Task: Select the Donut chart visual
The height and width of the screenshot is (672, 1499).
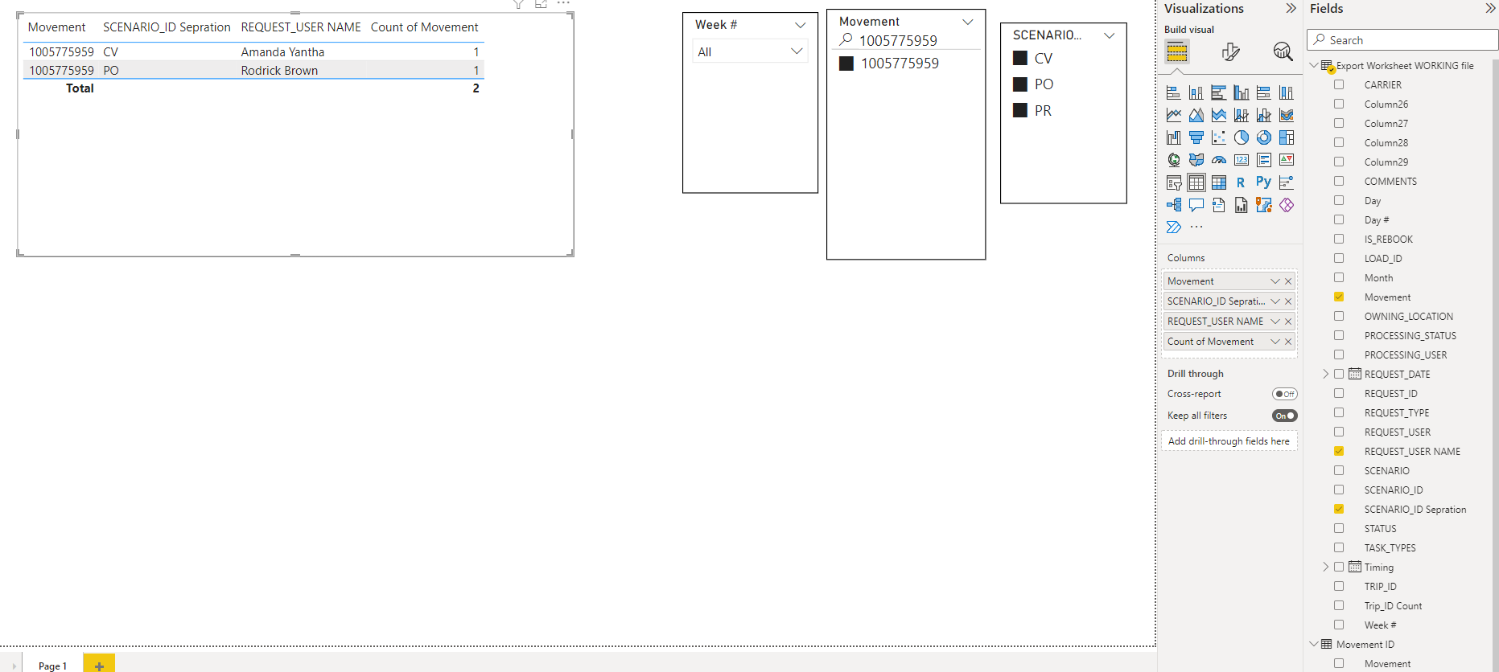Action: point(1264,137)
